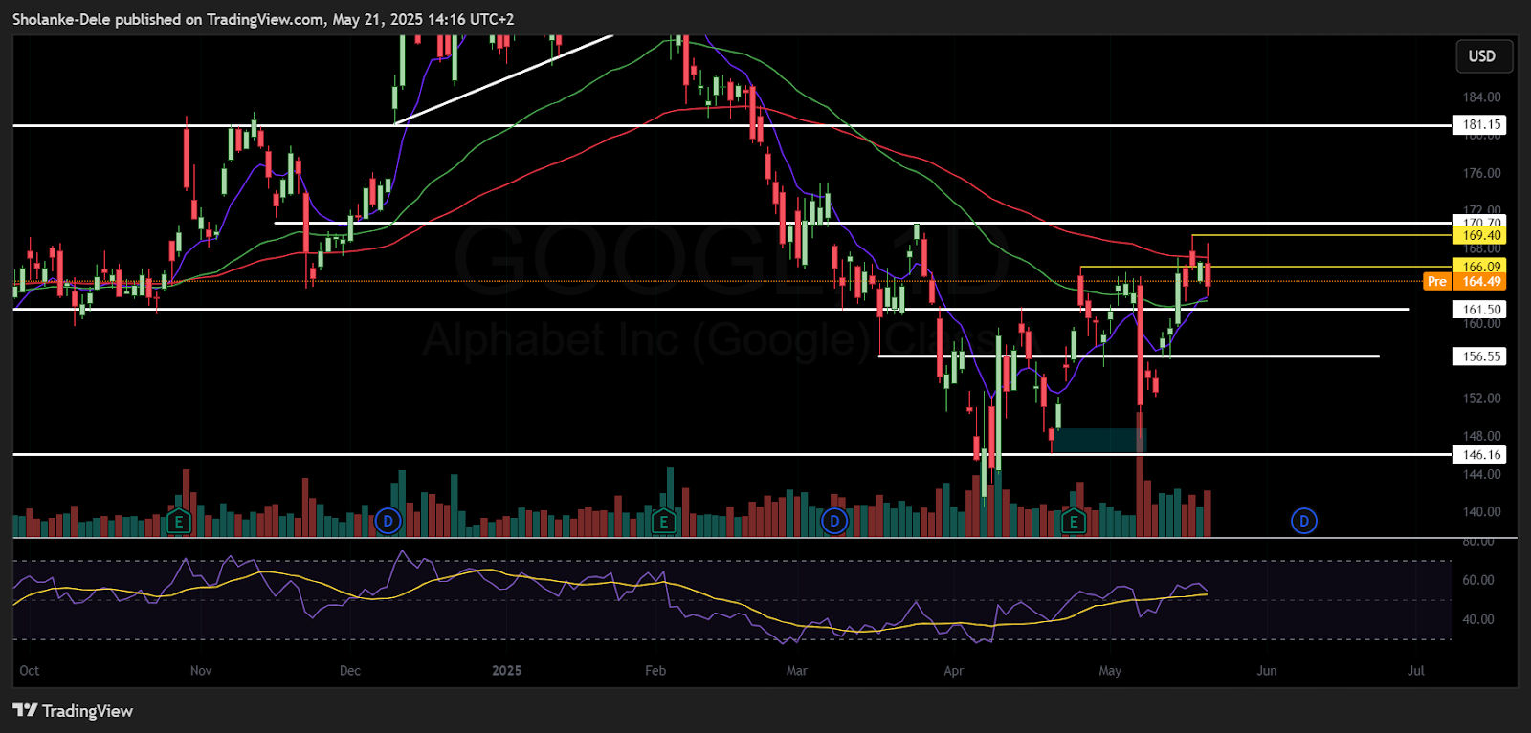The image size is (1531, 733).
Task: Click the 156.55 horizontal line price label
Action: 1480,356
